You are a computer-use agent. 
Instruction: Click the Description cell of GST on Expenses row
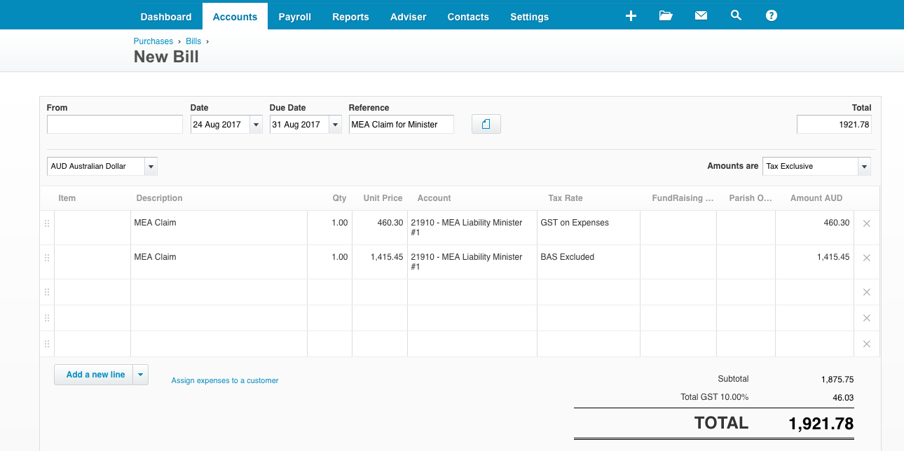point(219,228)
